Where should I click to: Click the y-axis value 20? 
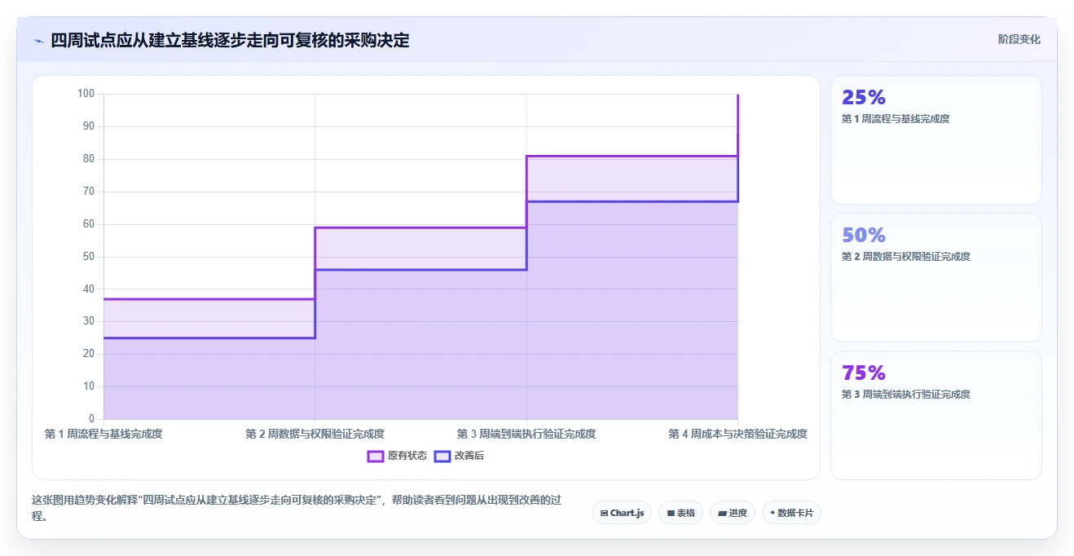(x=88, y=354)
